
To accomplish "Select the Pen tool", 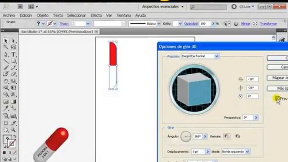I will (6, 54).
